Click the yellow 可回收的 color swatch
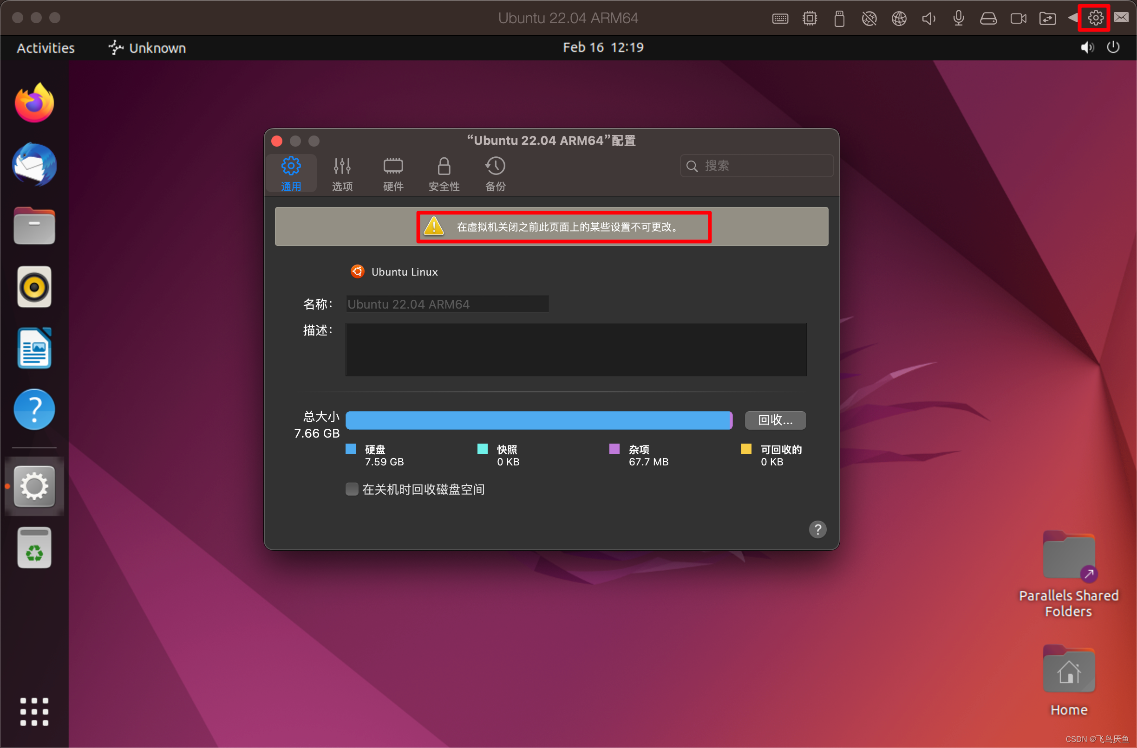This screenshot has height=748, width=1137. (x=747, y=449)
